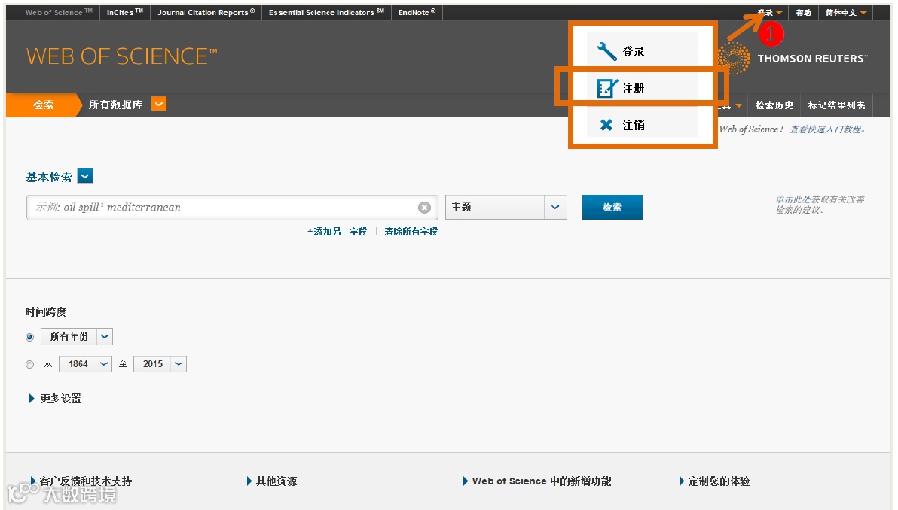Click the notepad icon beside 注册
This screenshot has height=510, width=898.
tap(606, 88)
